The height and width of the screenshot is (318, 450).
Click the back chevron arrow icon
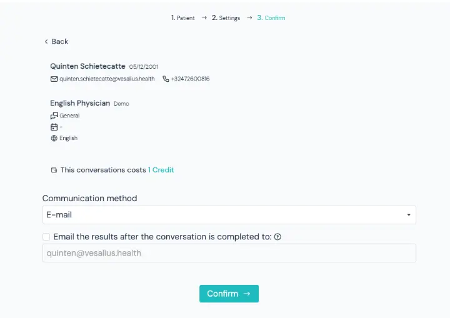click(x=46, y=42)
